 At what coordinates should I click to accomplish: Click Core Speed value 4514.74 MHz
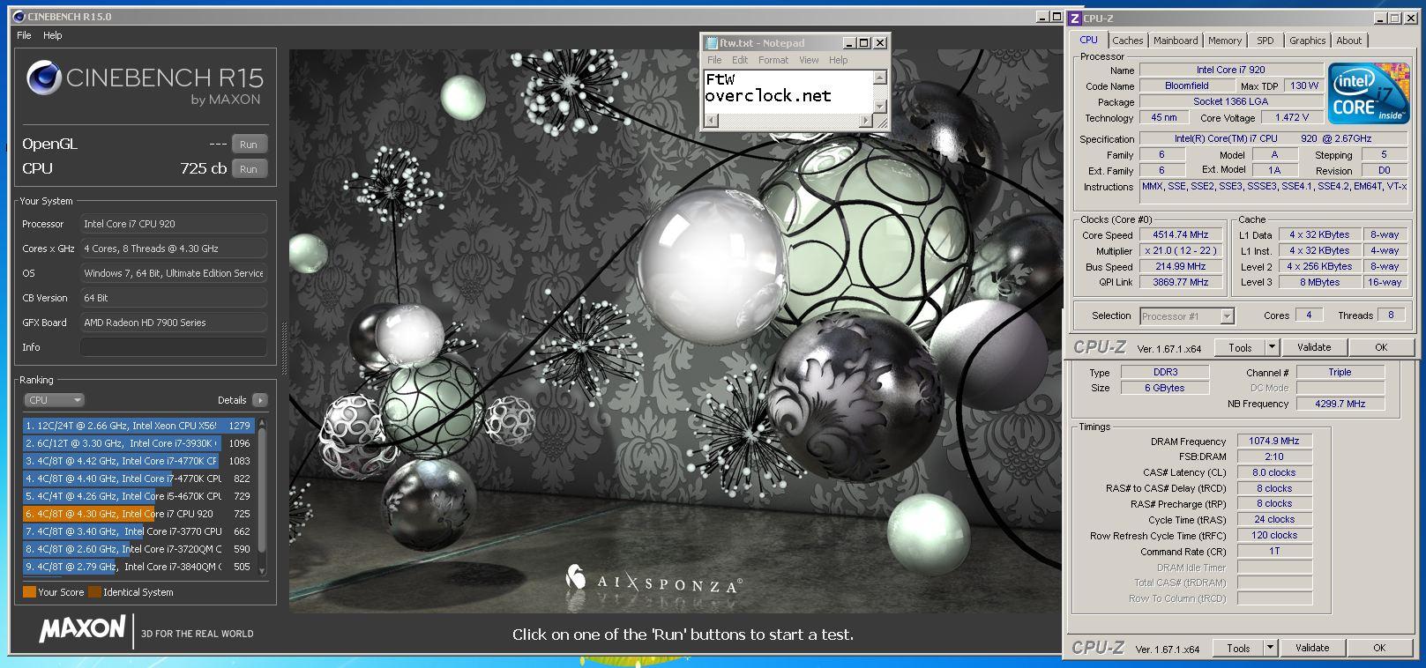click(x=1181, y=234)
